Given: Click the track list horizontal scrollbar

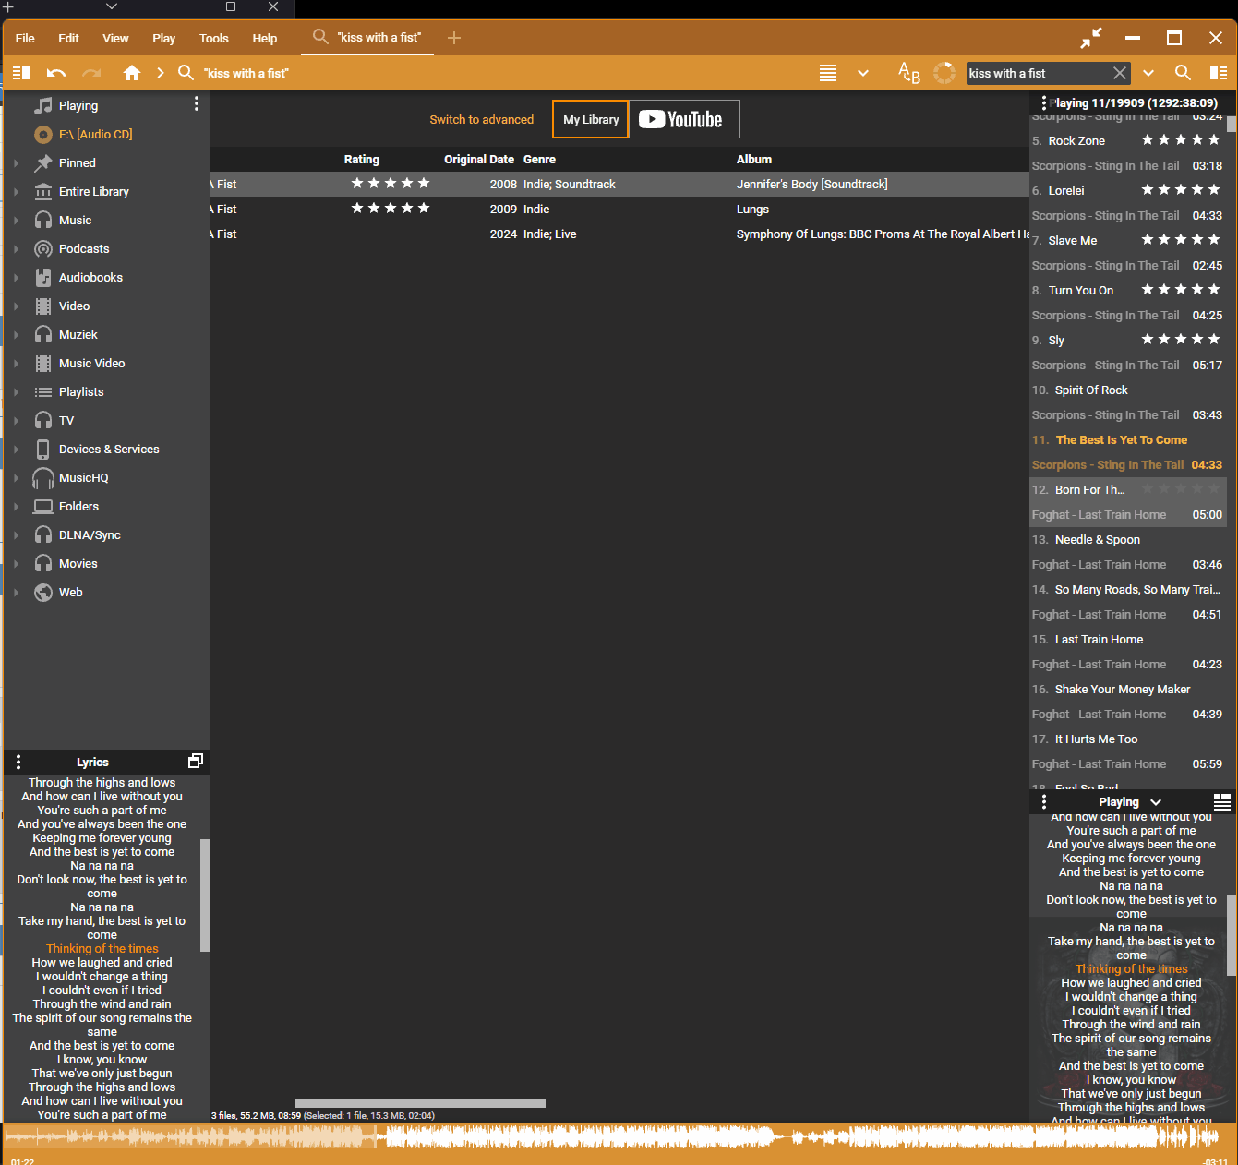Looking at the screenshot, I should coord(420,1103).
